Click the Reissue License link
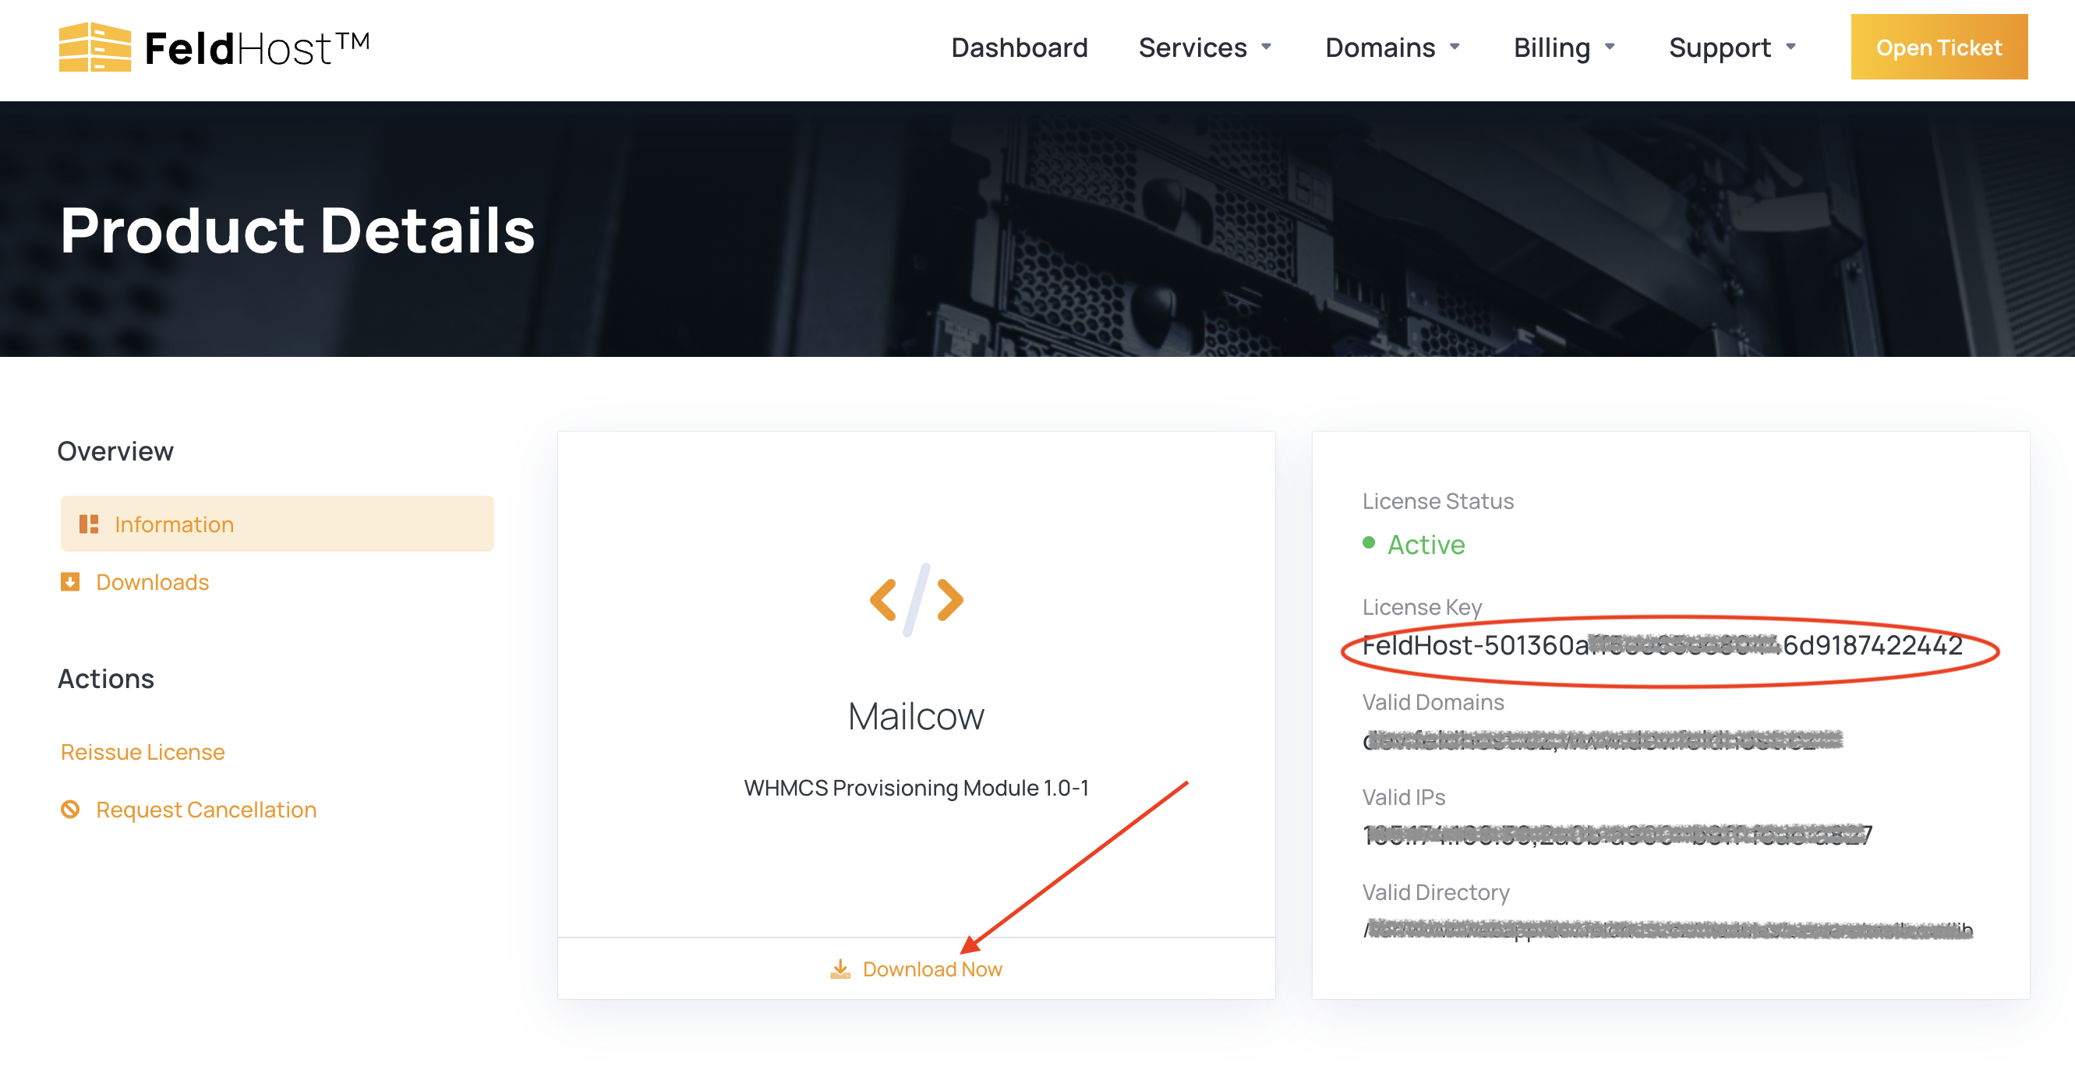 click(x=143, y=752)
